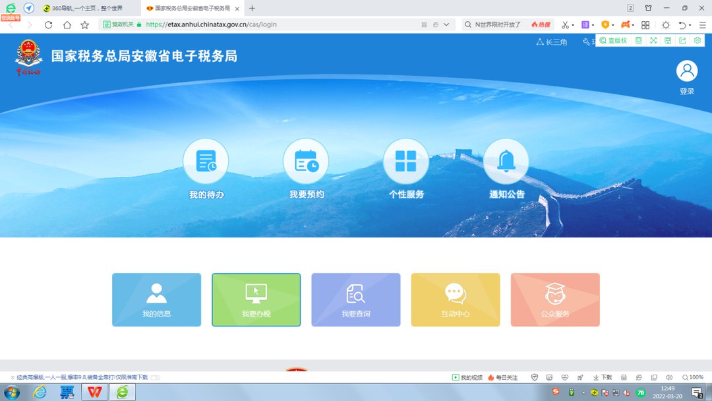712x401 pixels.
Task: Open a new browser tab
Action: coord(252,9)
